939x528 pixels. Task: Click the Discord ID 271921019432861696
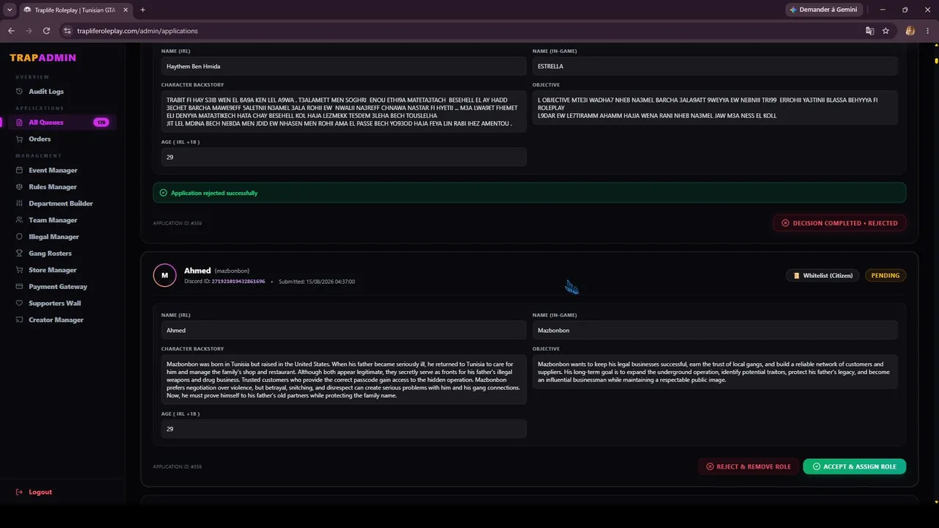[x=238, y=282]
